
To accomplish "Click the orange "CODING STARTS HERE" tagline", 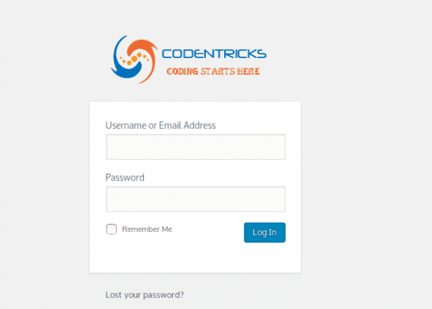I will [213, 71].
